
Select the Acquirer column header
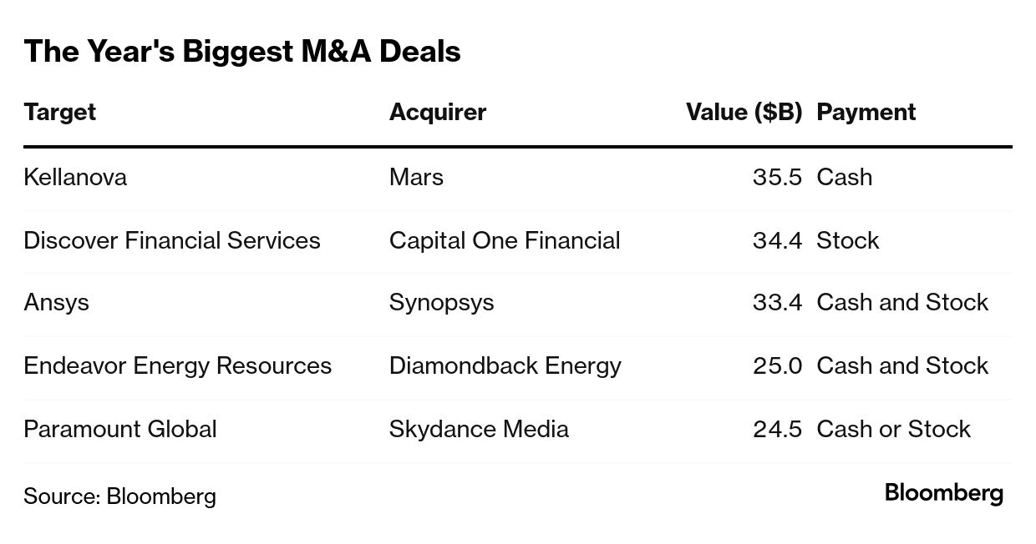point(437,113)
